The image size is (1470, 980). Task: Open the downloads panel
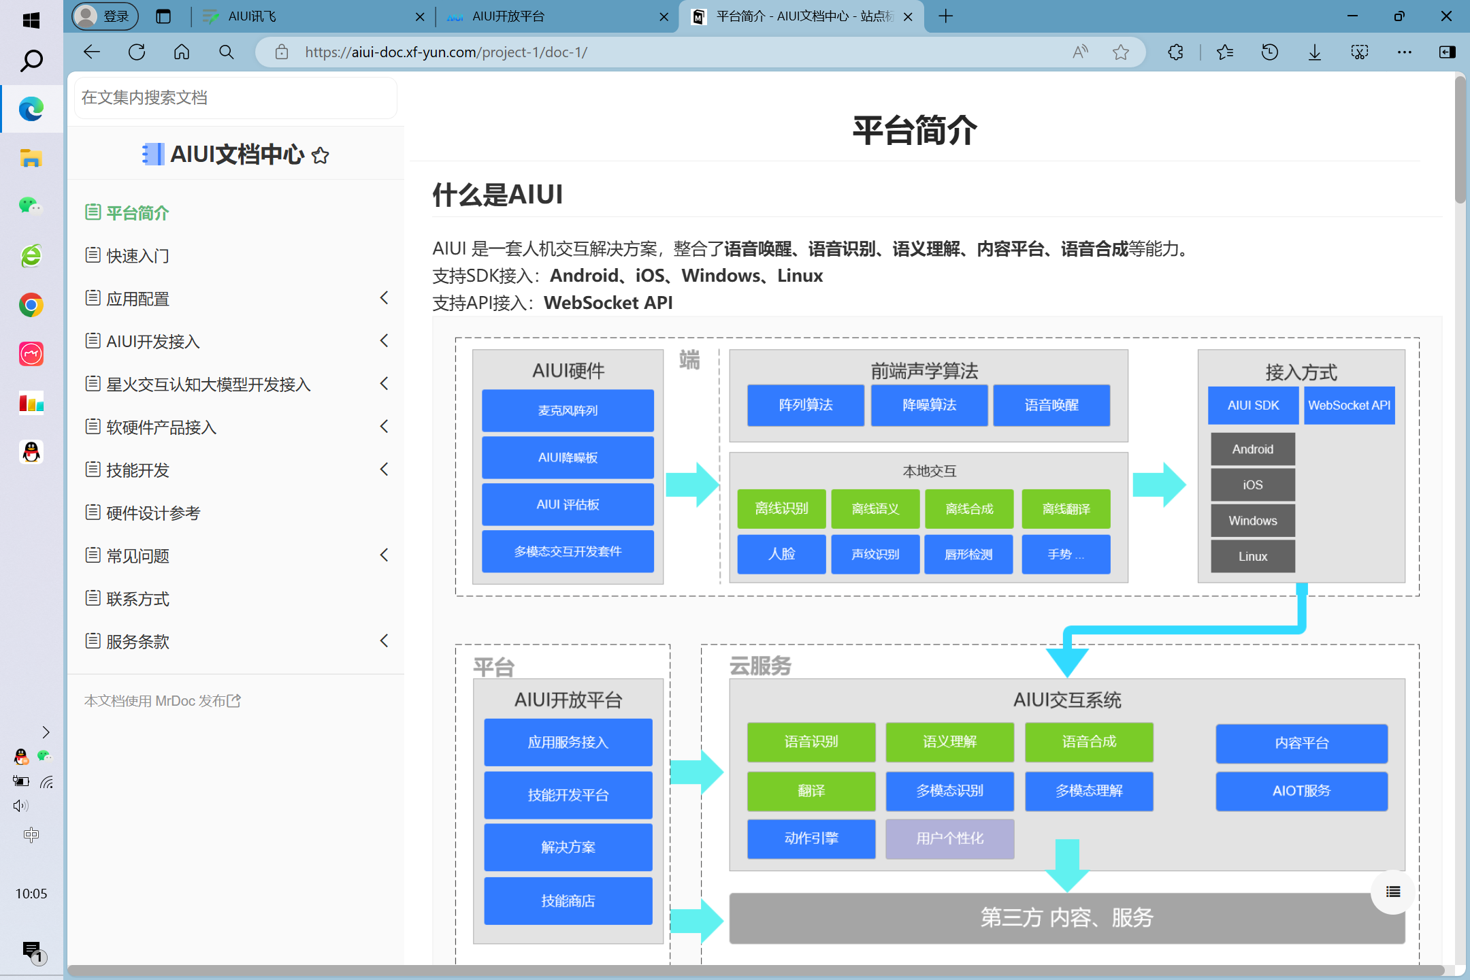click(1314, 52)
